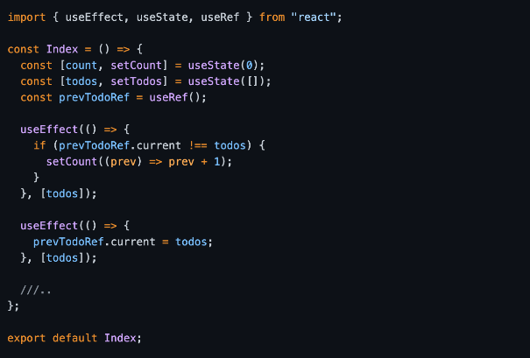The image size is (530, 358).
Task: Click the !== operator in the if condition
Action: [198, 145]
